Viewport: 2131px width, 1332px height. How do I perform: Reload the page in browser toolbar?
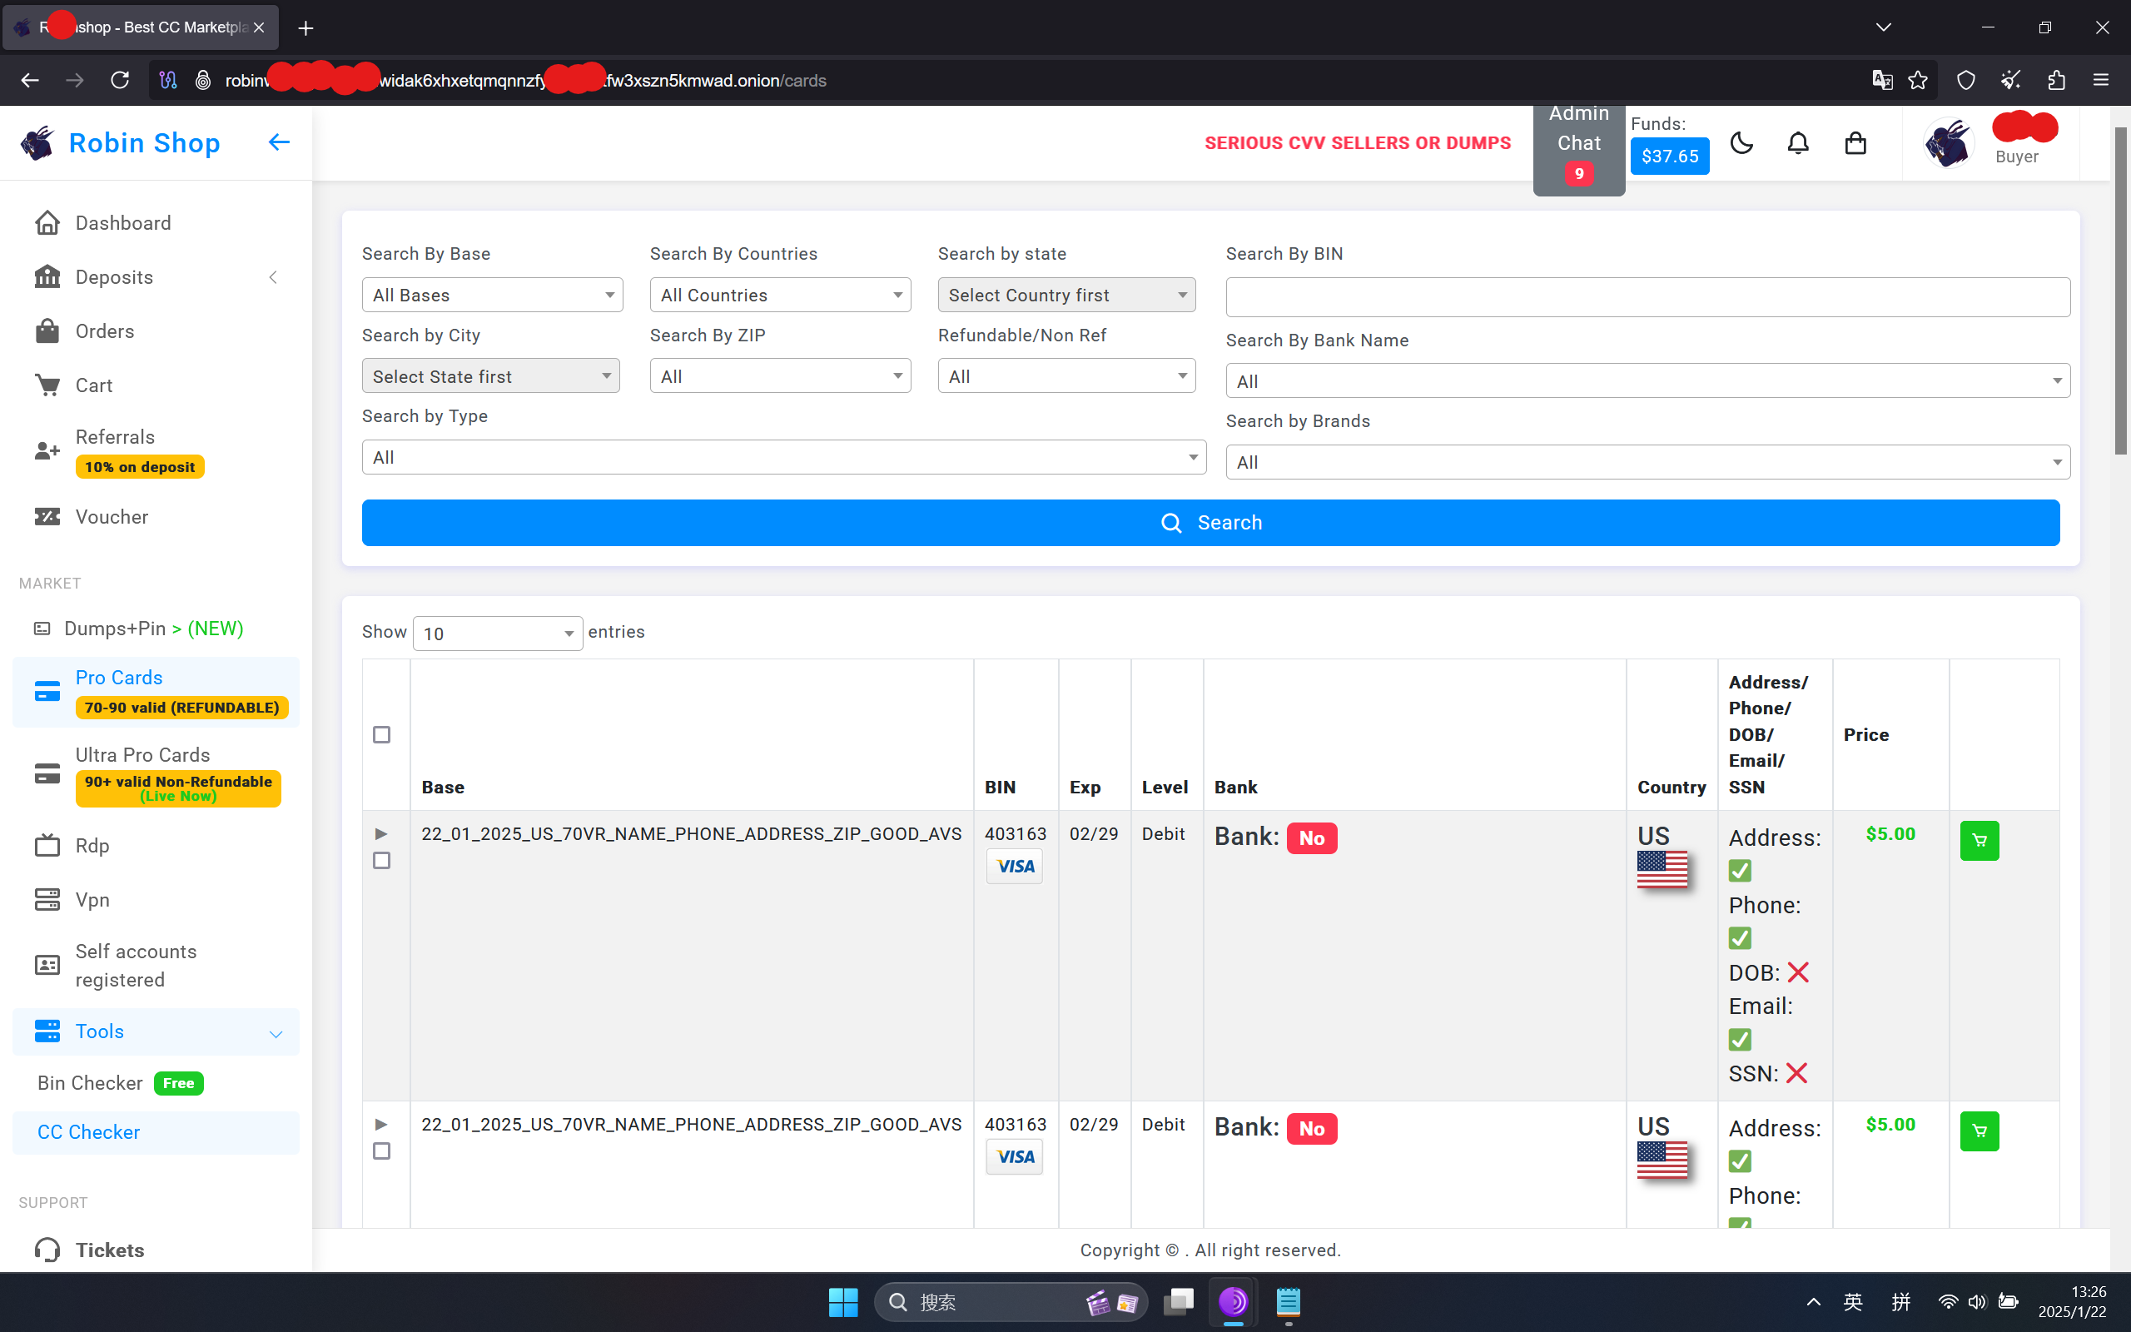click(x=121, y=80)
